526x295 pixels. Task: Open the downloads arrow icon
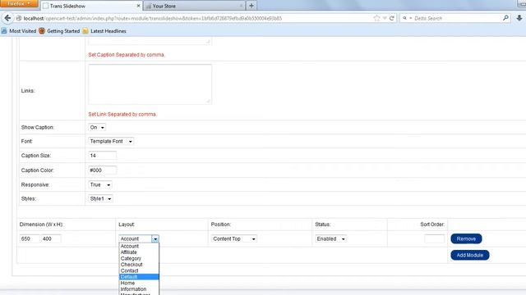click(519, 18)
